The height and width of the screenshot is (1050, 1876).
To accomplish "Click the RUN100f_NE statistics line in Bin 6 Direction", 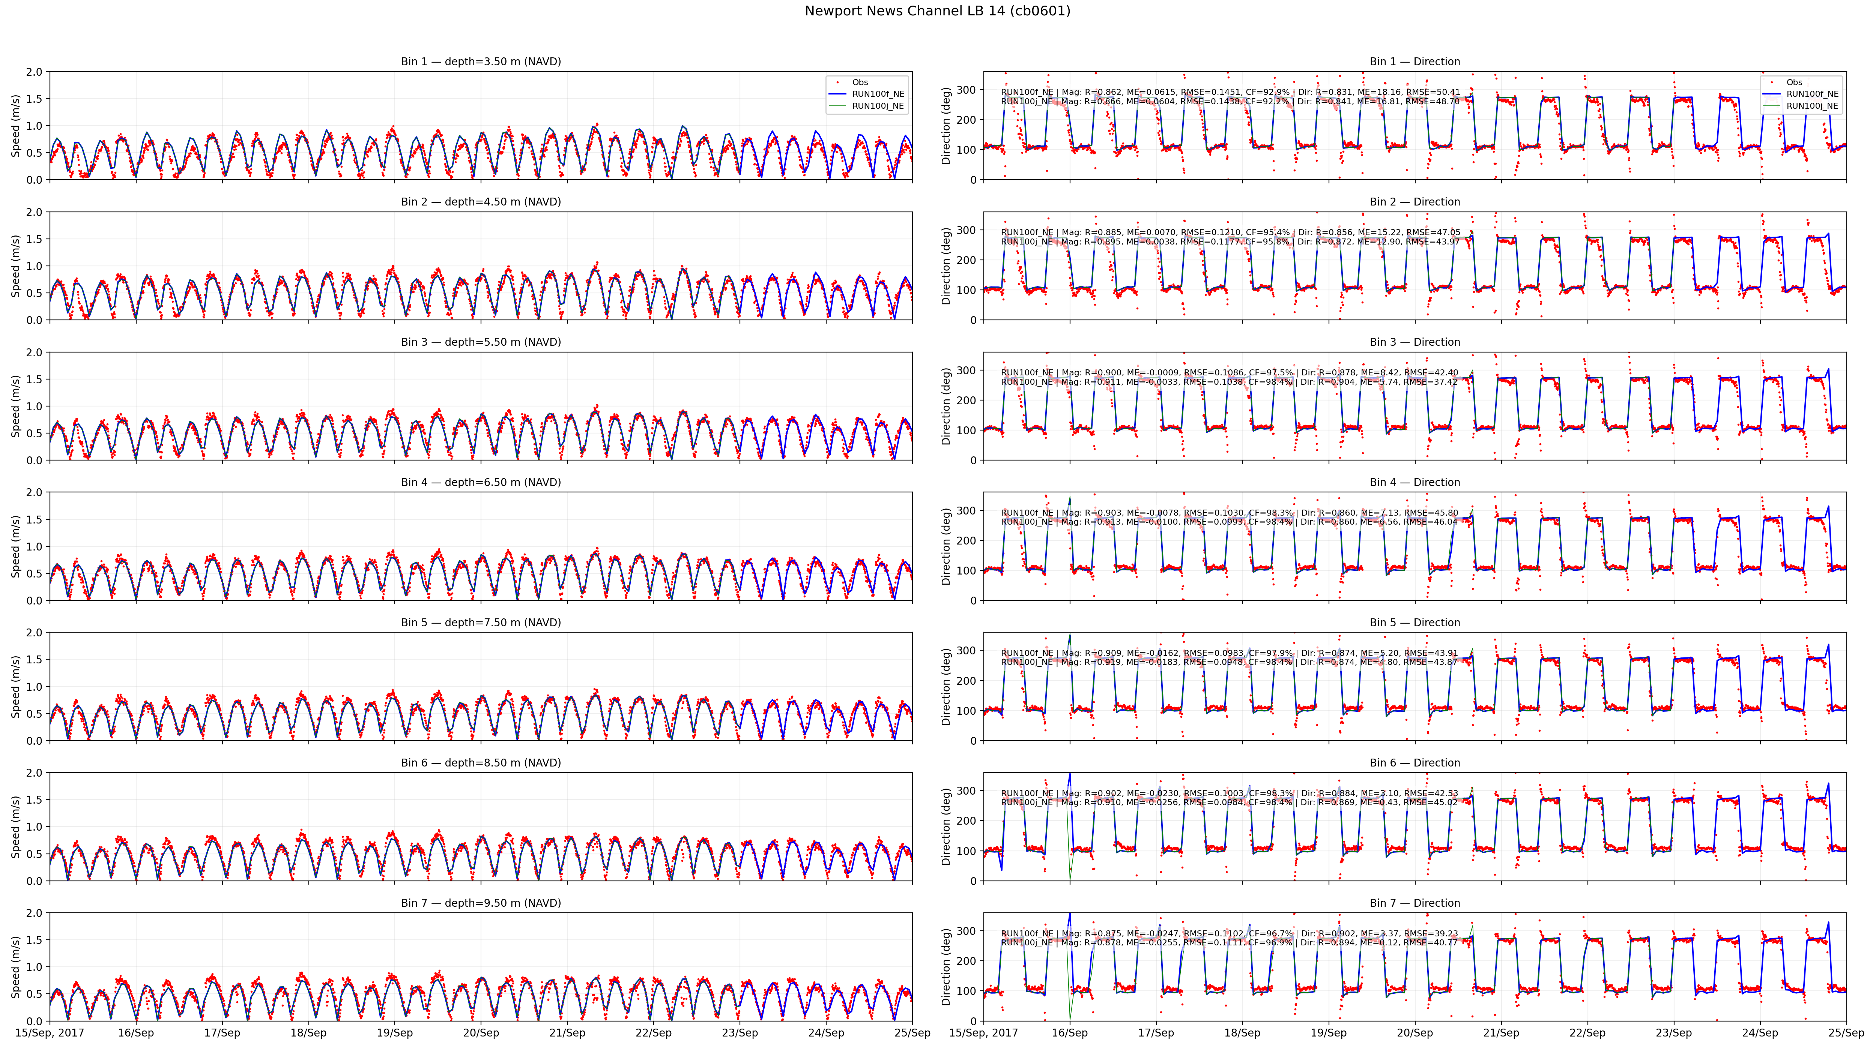I will (x=1229, y=794).
